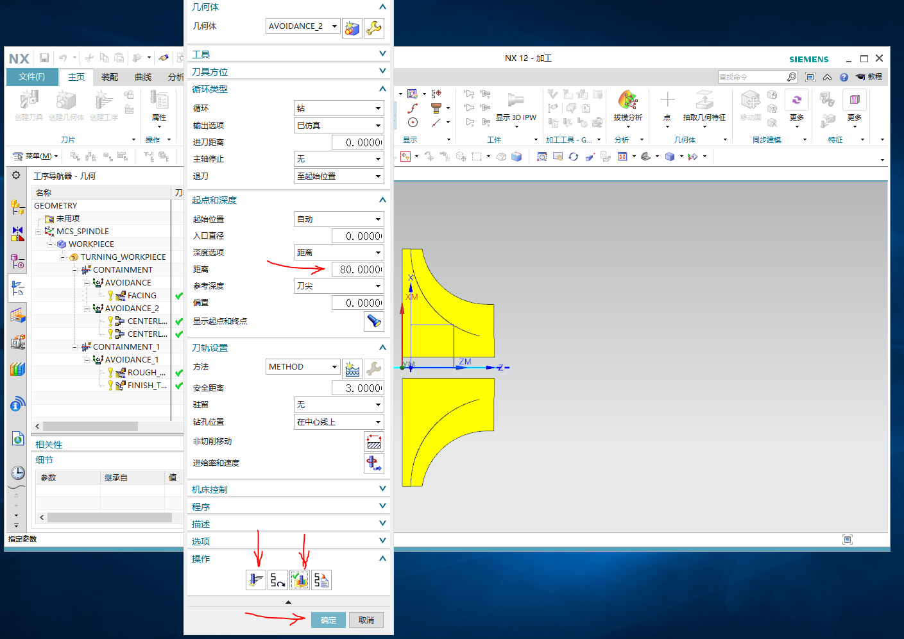The height and width of the screenshot is (639, 904).
Task: Click the Point tool icon
Action: (x=667, y=100)
